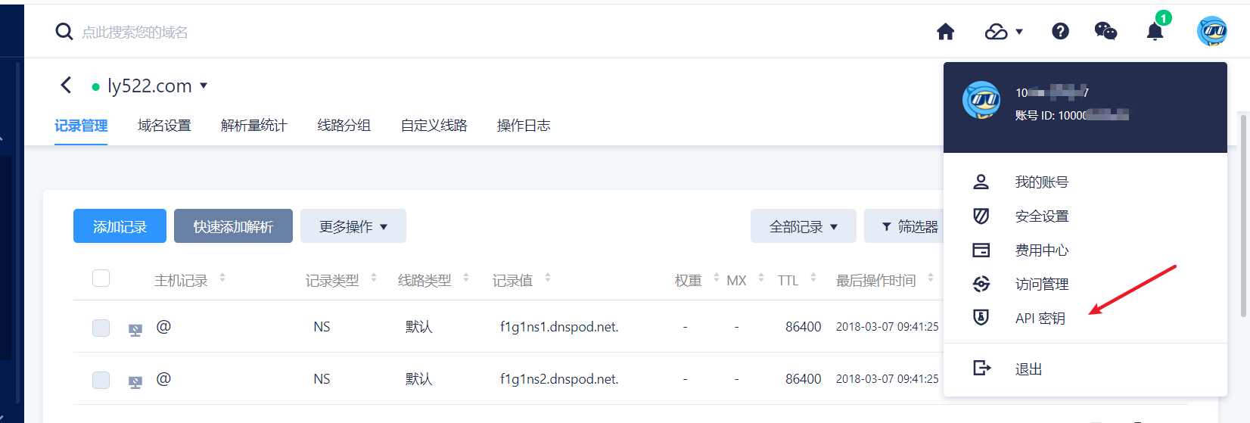Open the 全部记录 dropdown
Image resolution: width=1250 pixels, height=423 pixels.
tap(803, 226)
